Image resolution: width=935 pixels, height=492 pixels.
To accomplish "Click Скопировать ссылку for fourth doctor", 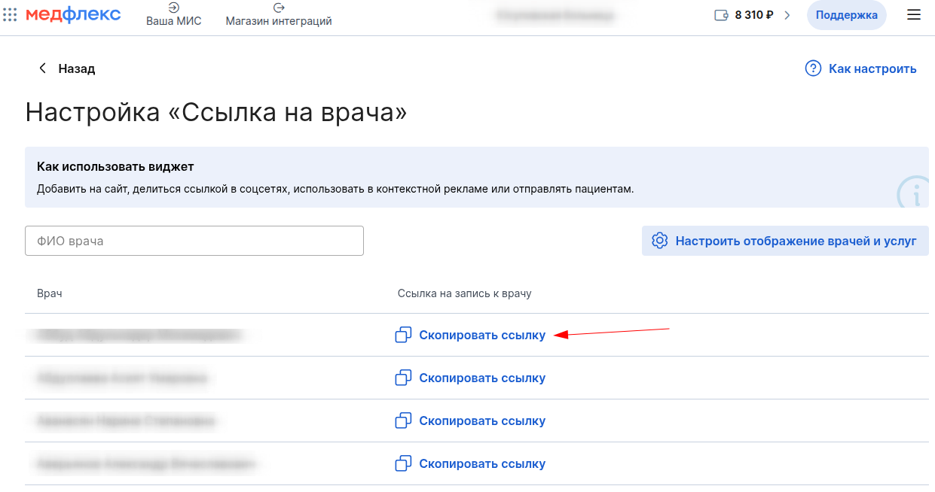I will coord(481,463).
